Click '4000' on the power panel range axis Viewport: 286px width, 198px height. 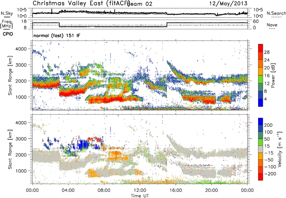21,49
